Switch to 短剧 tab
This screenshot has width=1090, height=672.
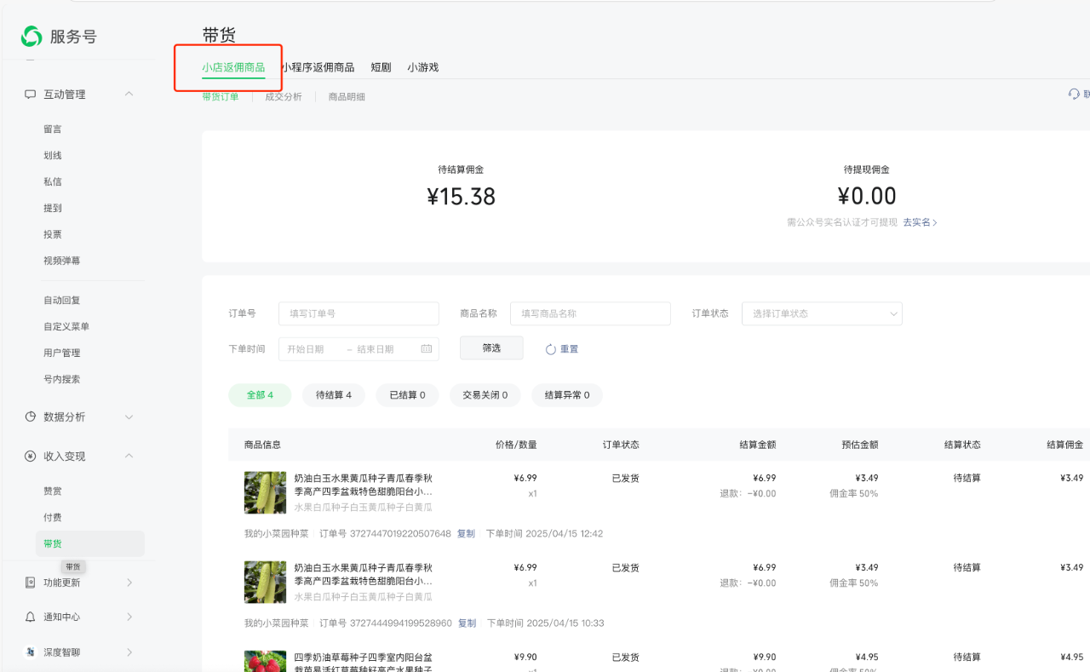point(381,67)
